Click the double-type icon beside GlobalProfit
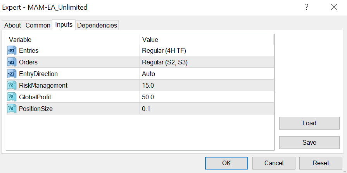The height and width of the screenshot is (173, 347). tap(11, 97)
